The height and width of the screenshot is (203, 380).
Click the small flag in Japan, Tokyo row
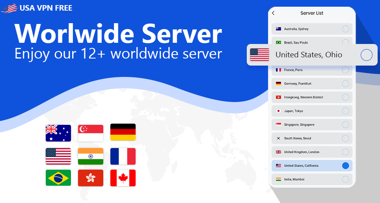pyautogui.click(x=278, y=111)
